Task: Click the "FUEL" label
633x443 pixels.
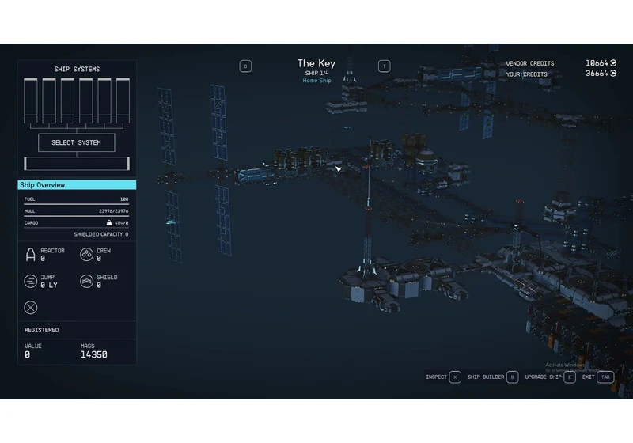Action: click(x=29, y=199)
